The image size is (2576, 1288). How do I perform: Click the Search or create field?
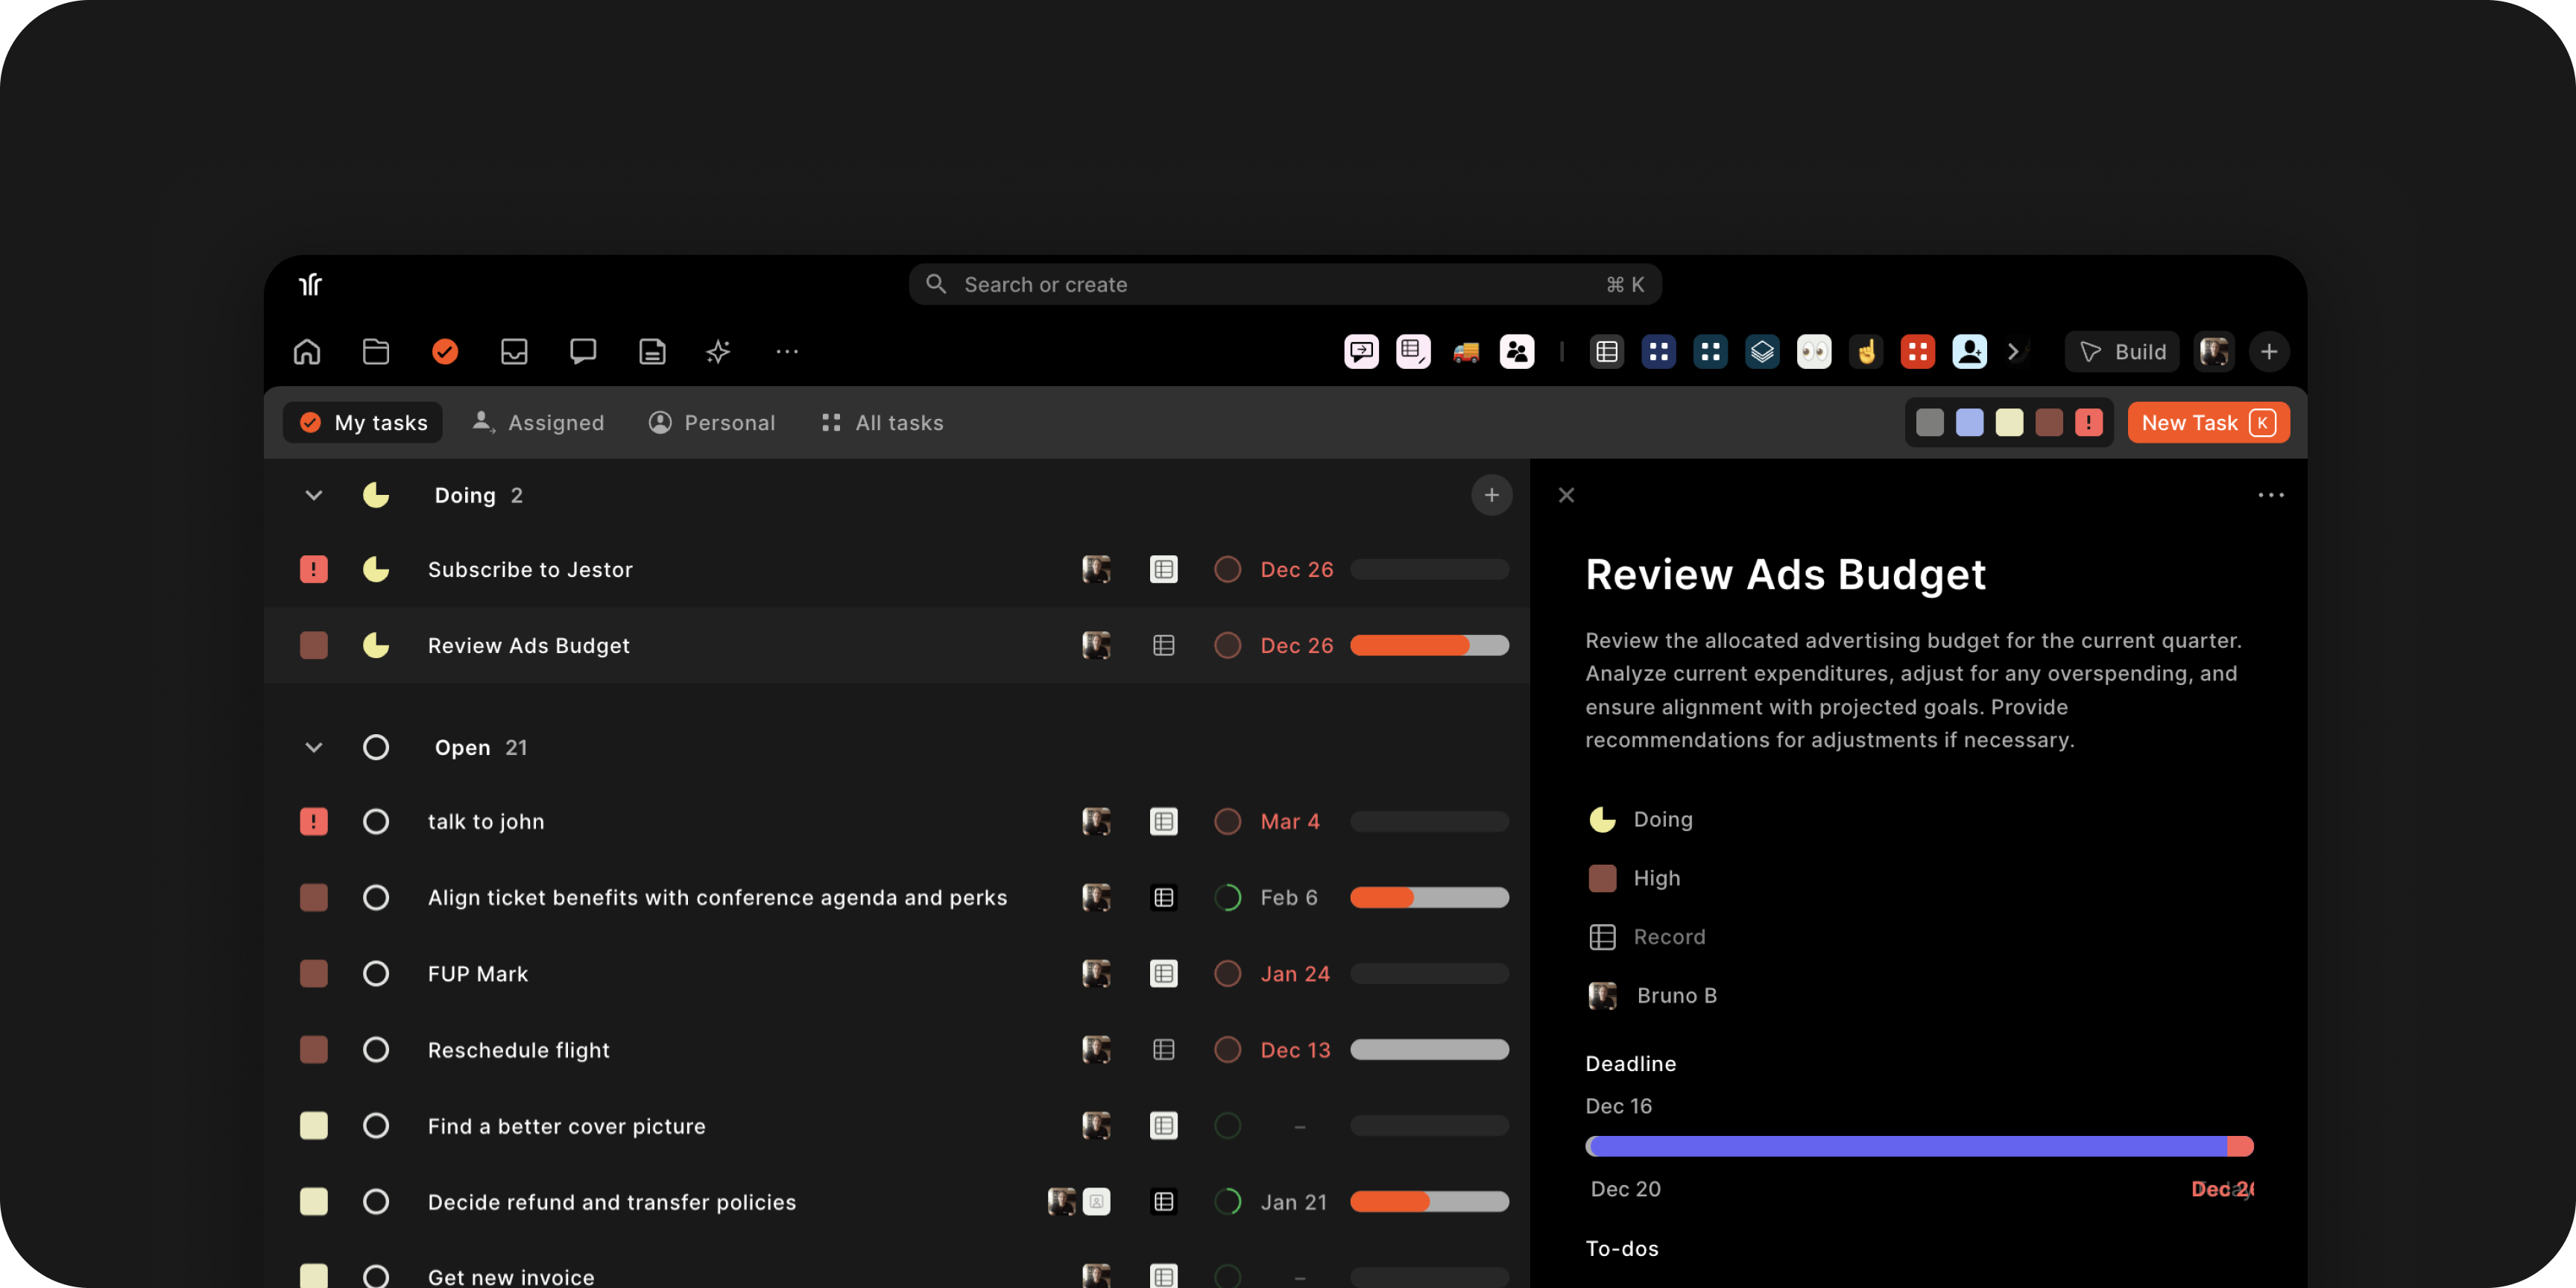tap(1286, 284)
